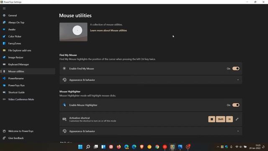Open File Explorer add-ons page
This screenshot has width=268, height=151.
tap(20, 50)
